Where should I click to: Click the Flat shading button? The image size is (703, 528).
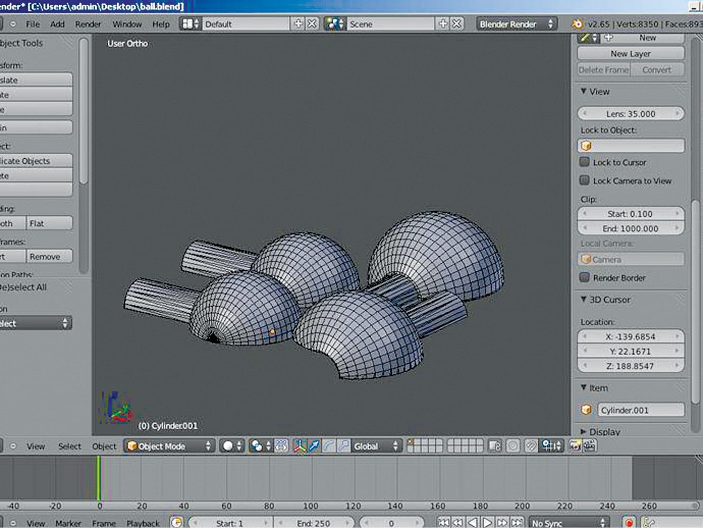(x=49, y=223)
